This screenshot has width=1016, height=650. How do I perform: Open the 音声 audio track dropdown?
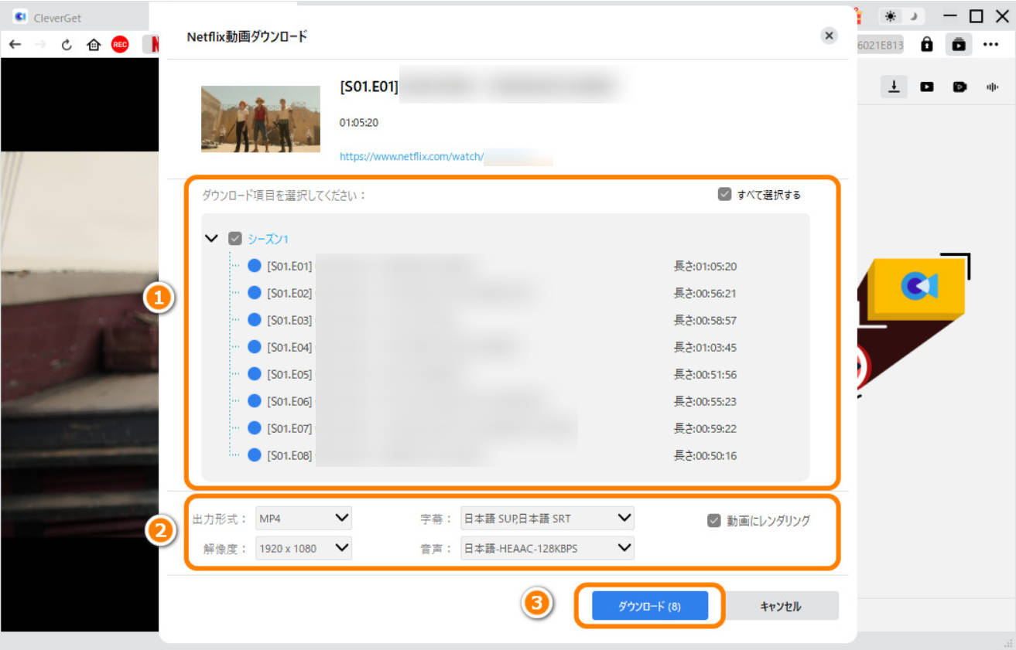pos(547,548)
